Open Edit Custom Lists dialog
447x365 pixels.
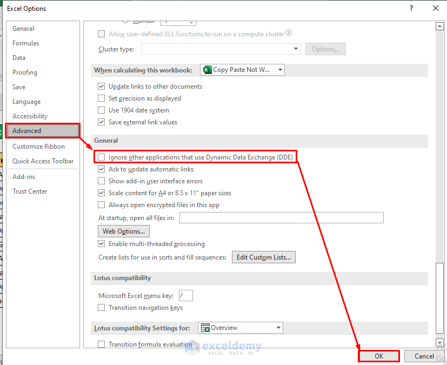[263, 257]
